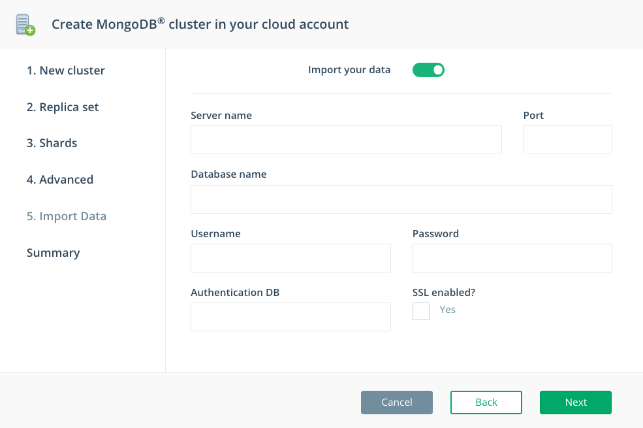Select step 3. Shards

coord(52,143)
